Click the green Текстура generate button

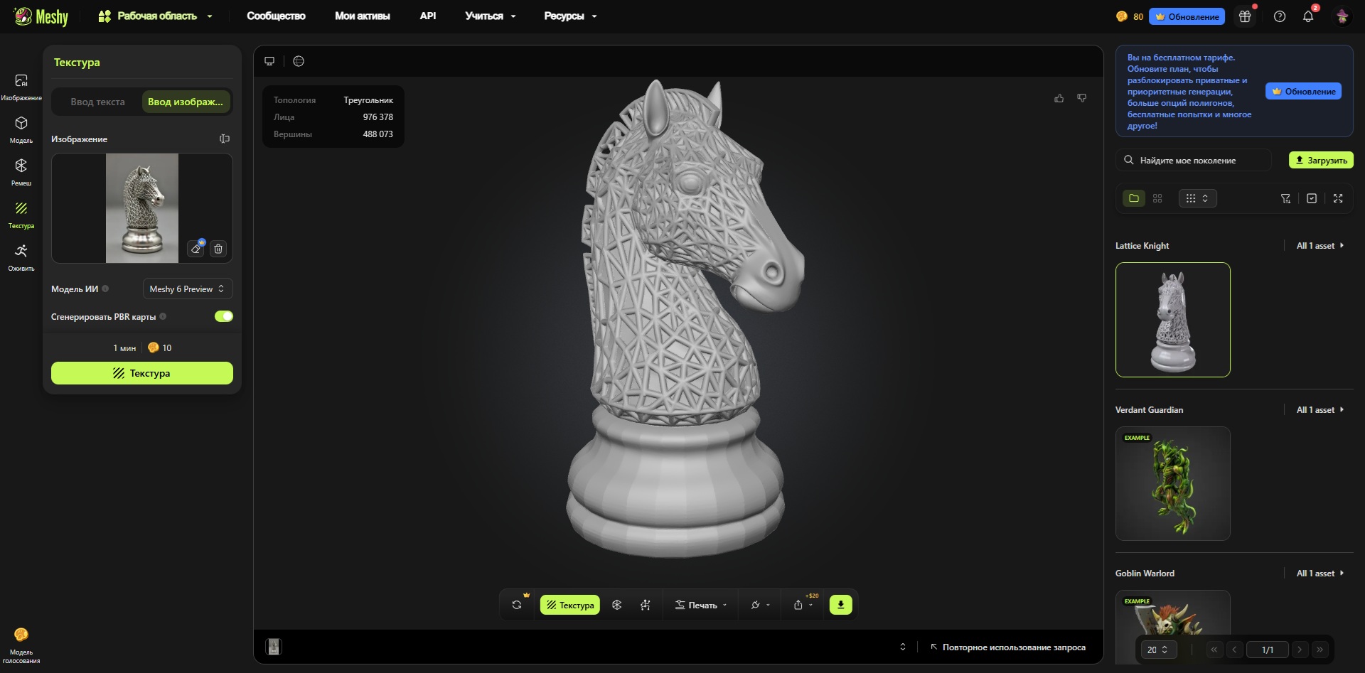pos(142,373)
